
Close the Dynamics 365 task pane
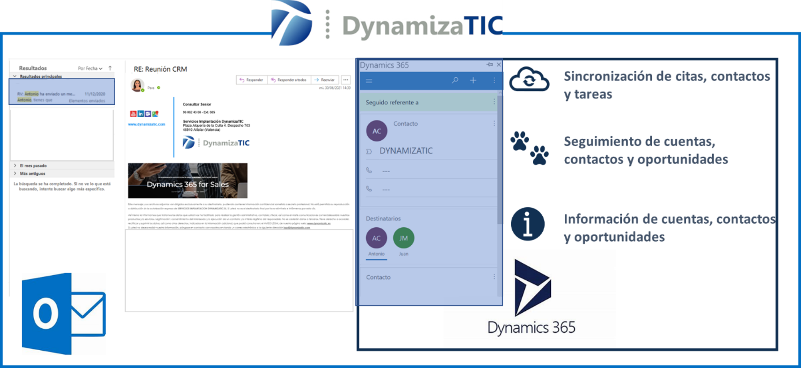(499, 65)
